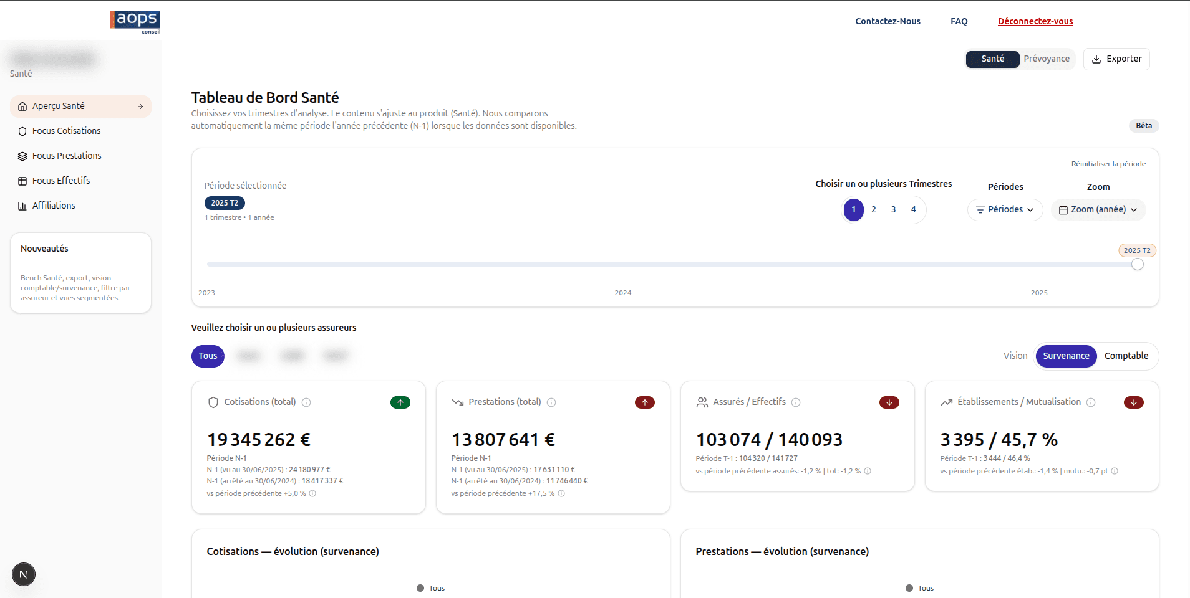Switch product to Prévoyance
The height and width of the screenshot is (598, 1190).
tap(1046, 59)
